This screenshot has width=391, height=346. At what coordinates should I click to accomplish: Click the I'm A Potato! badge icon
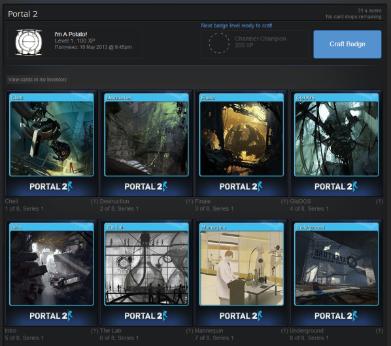click(x=28, y=42)
